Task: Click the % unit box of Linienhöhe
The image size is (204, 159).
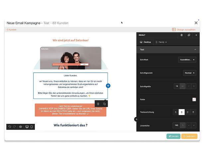Action: 183,125
